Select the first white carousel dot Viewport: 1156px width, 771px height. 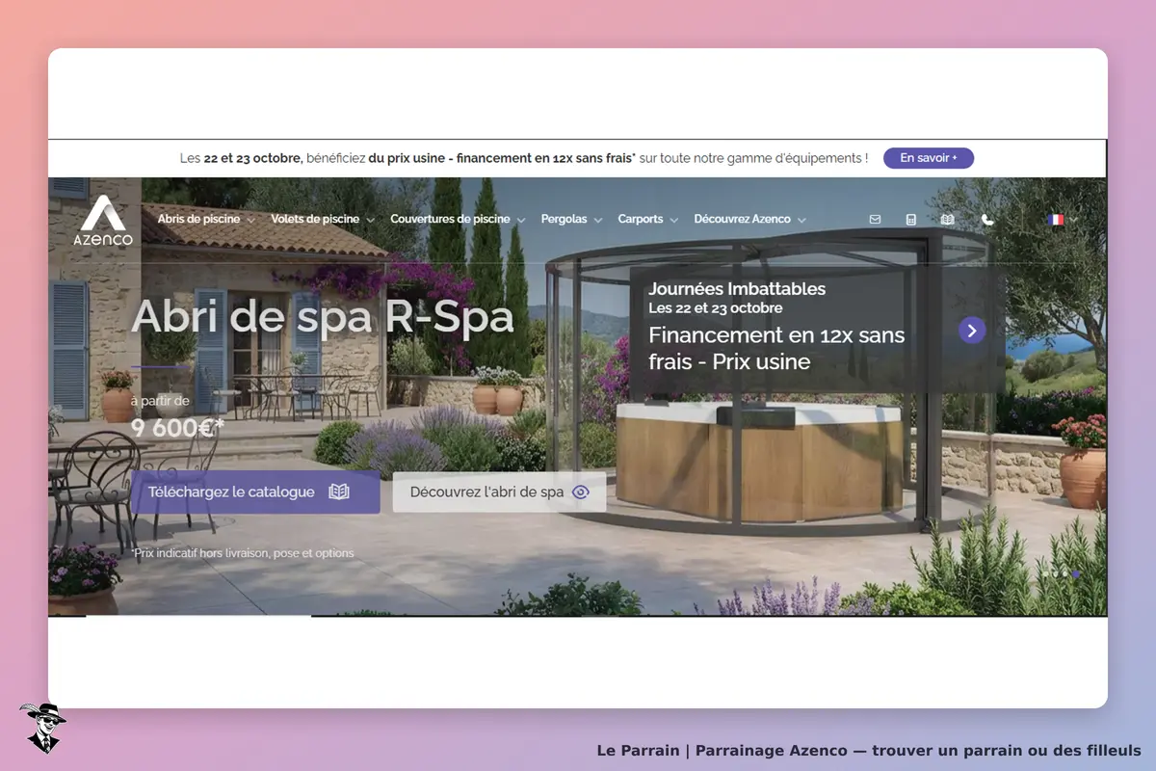click(1046, 574)
